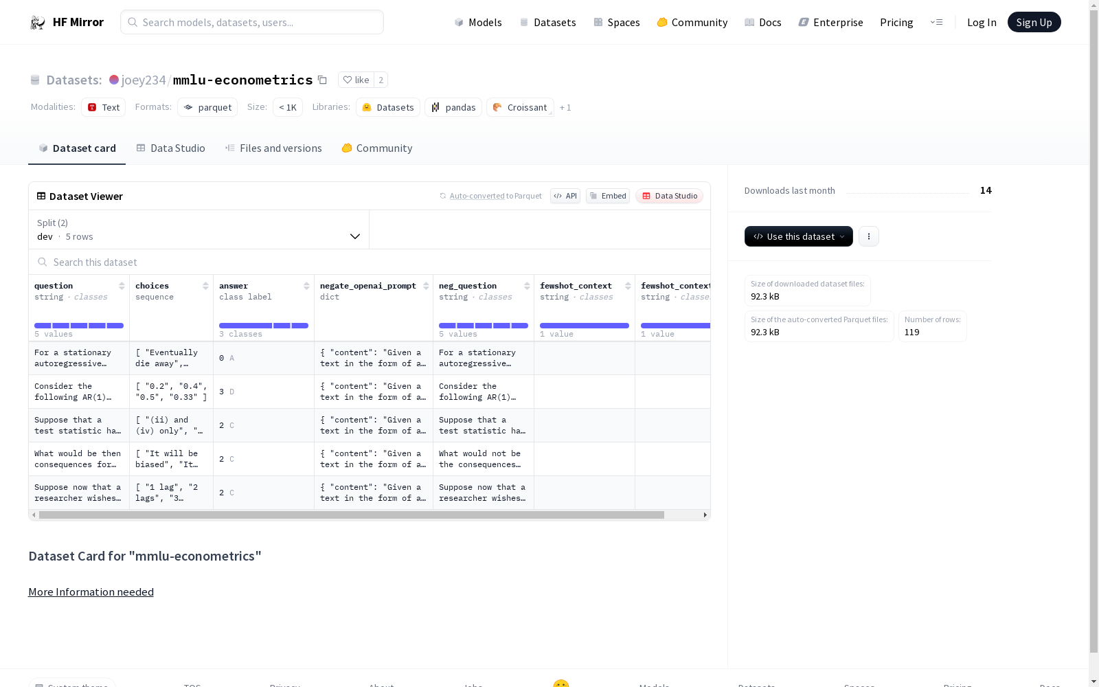
Task: Open Data Studio from the viewer header
Action: tap(670, 196)
